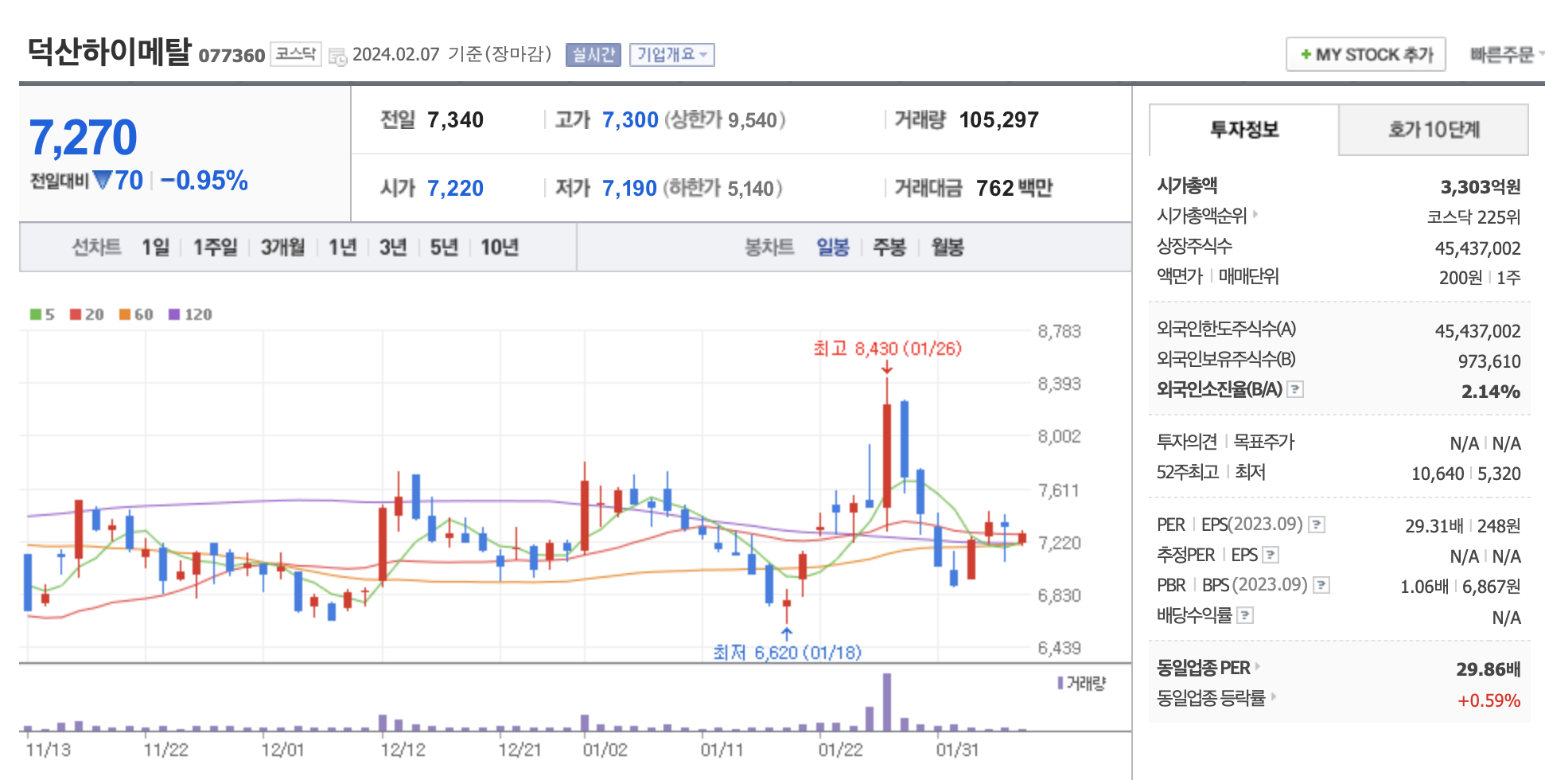Click the PER EPS value 29.31배 248원
The width and height of the screenshot is (1545, 780).
1462,526
